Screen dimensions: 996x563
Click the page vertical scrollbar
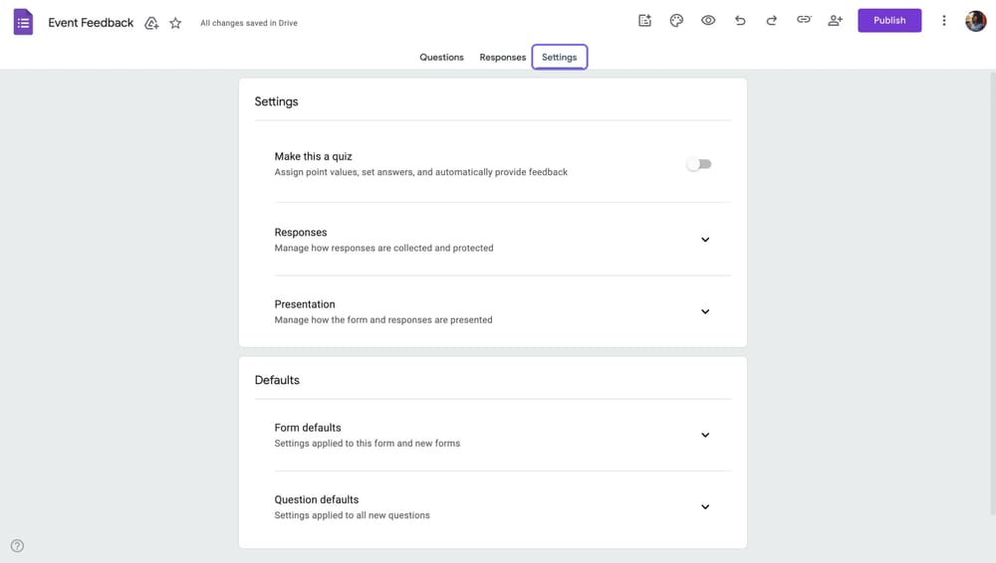click(x=992, y=292)
